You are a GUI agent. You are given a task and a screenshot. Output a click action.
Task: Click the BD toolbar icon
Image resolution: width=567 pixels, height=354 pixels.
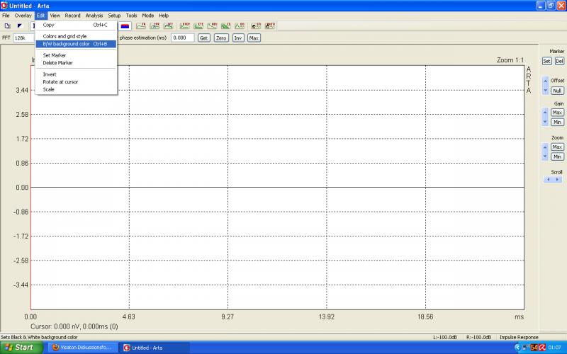(241, 25)
